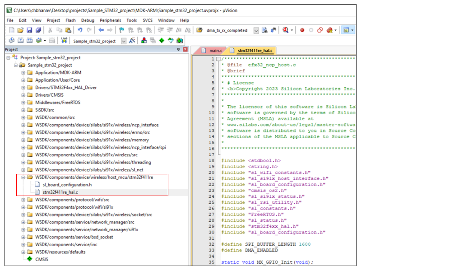Kill all breakpoints in program
The image size is (468, 271).
click(x=329, y=30)
